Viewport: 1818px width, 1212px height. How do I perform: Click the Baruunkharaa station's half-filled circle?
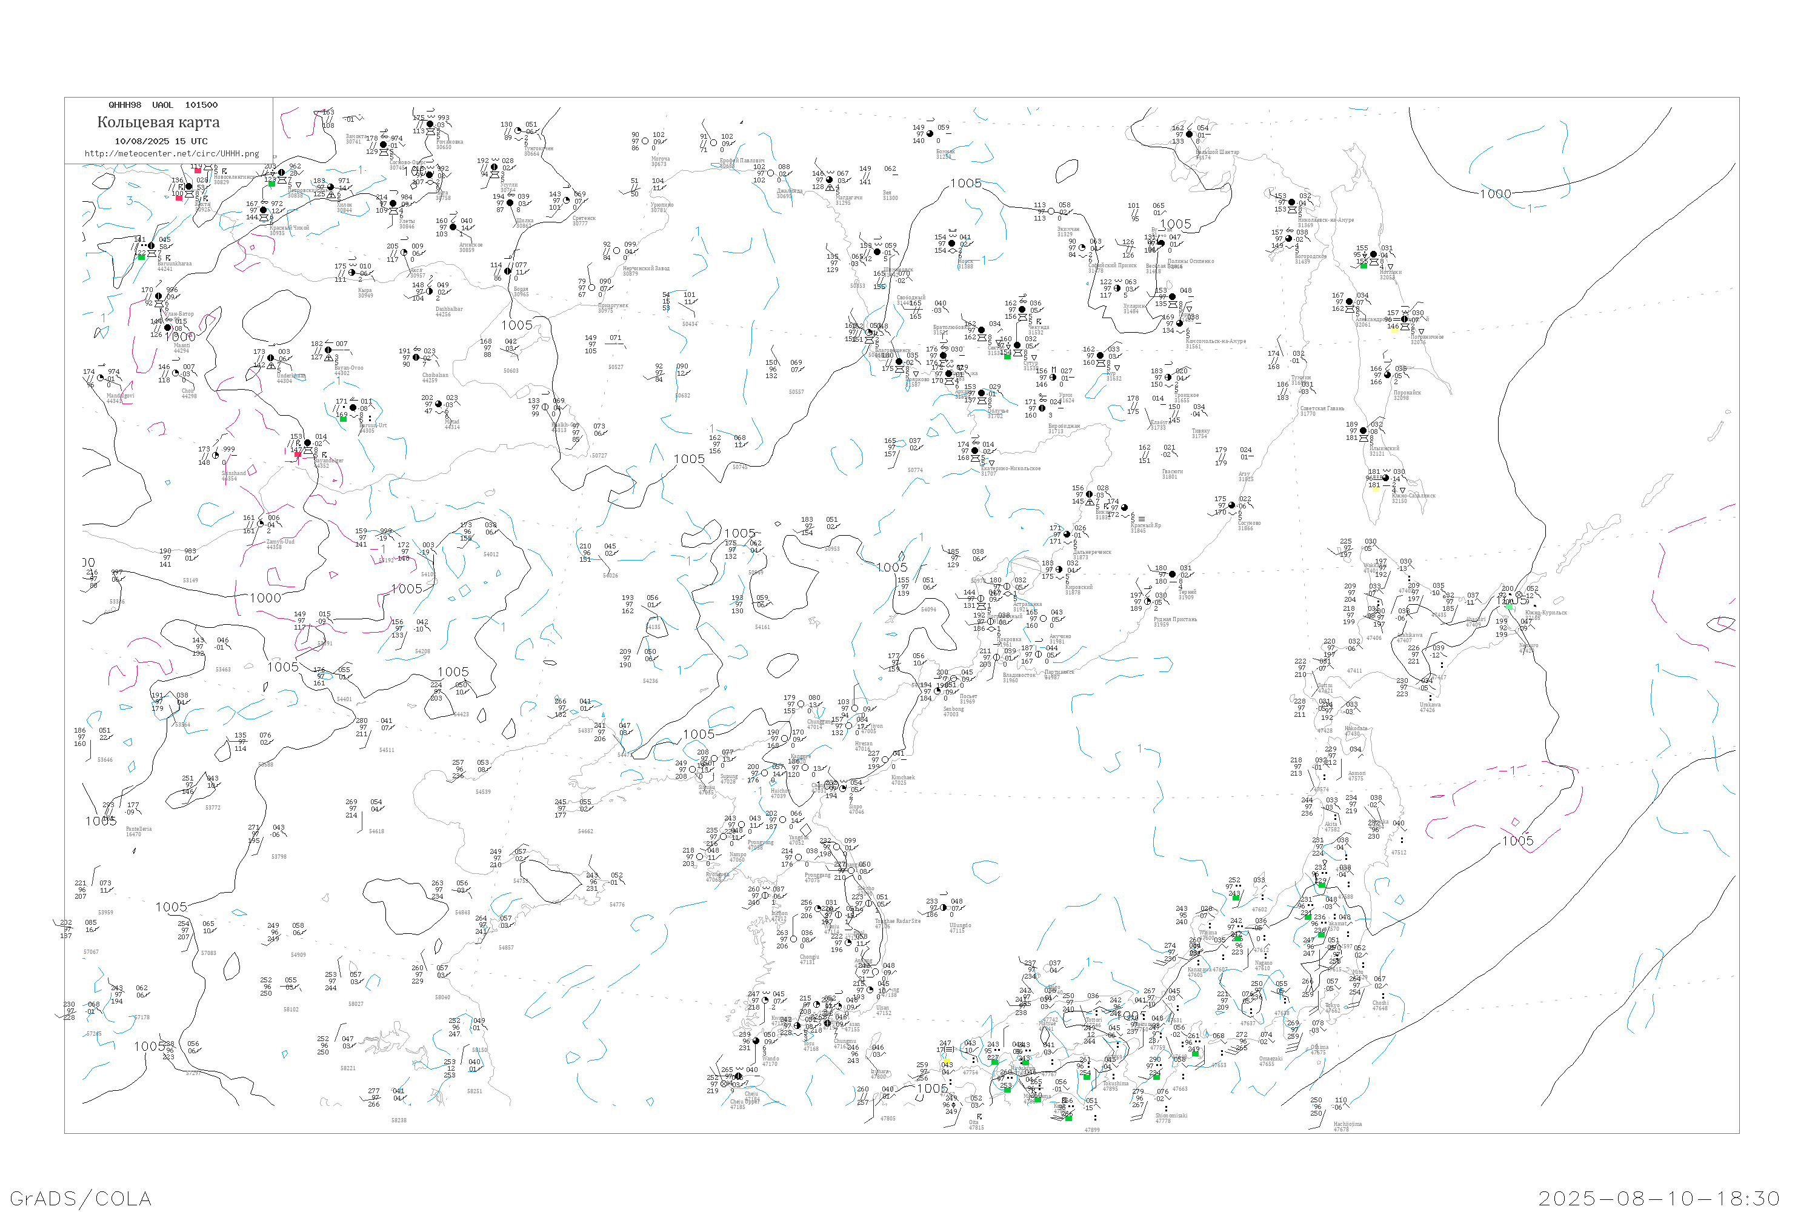151,247
